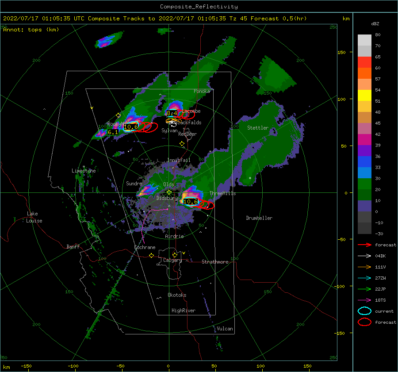Click the Banff city label
398x372 pixels.
point(73,246)
